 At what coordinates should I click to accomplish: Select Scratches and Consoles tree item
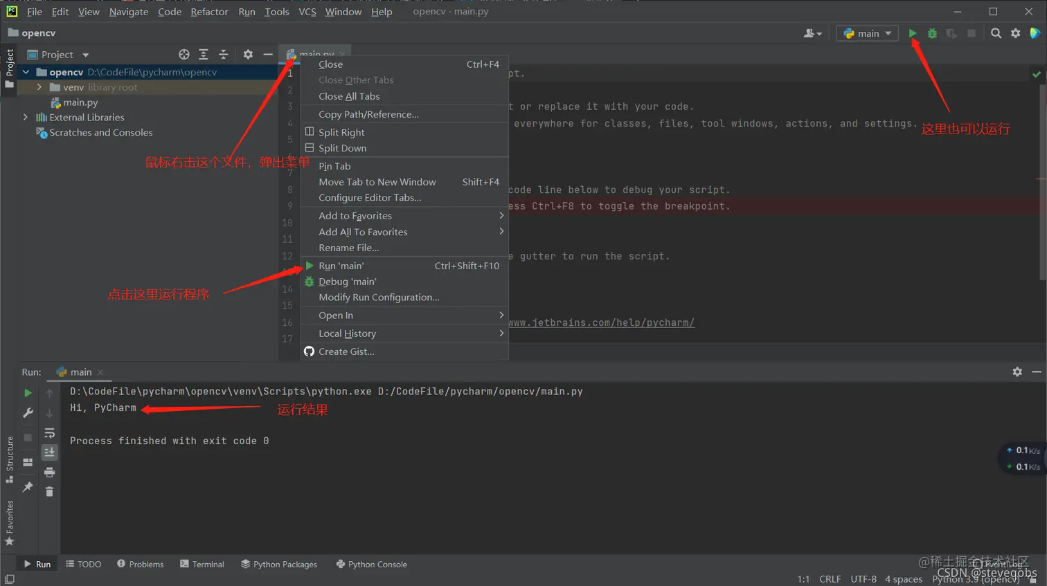click(94, 133)
